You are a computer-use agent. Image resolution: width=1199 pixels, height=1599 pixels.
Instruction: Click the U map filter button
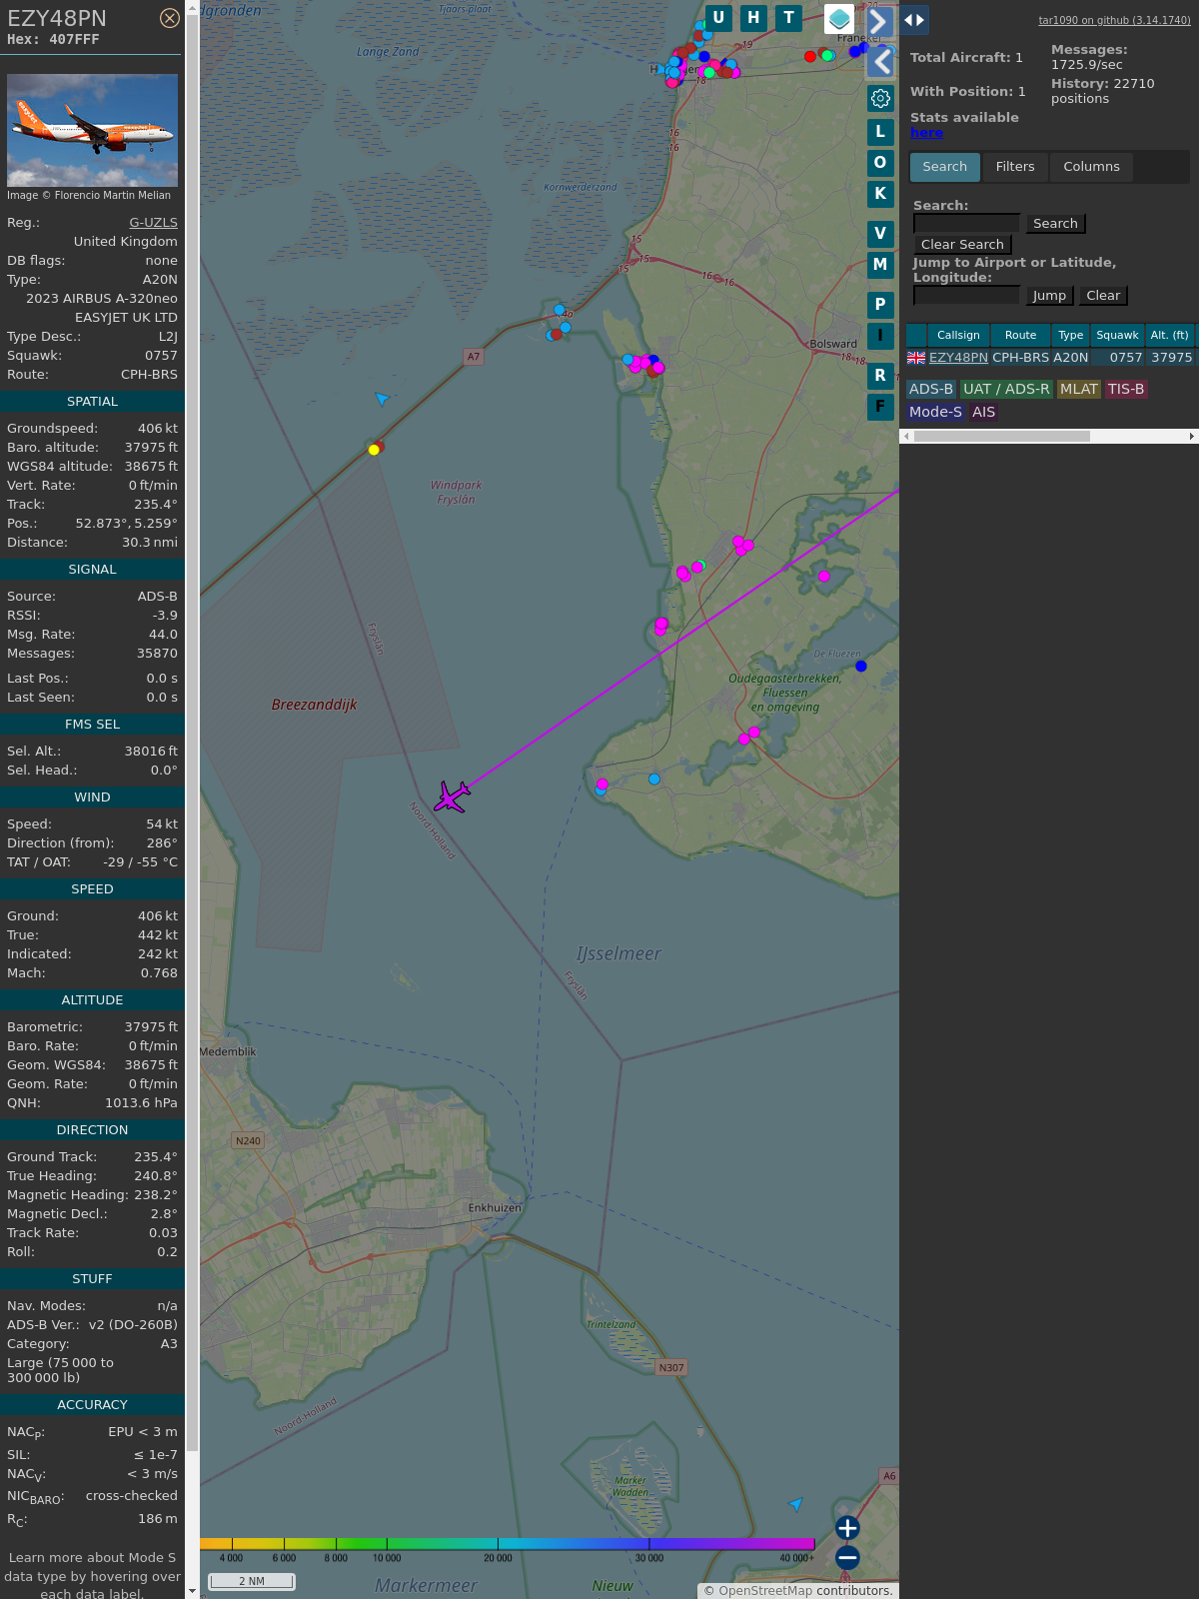pyautogui.click(x=718, y=18)
